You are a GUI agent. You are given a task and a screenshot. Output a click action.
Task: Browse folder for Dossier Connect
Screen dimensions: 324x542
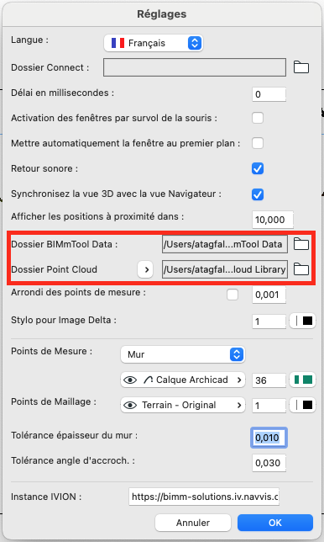pyautogui.click(x=301, y=67)
